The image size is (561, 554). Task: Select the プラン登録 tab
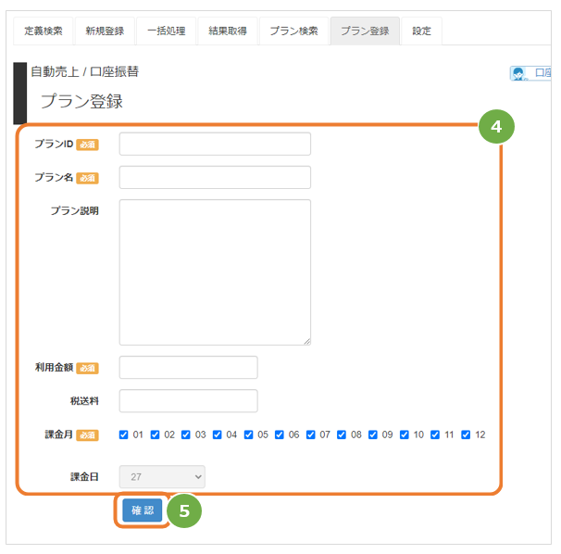click(365, 31)
